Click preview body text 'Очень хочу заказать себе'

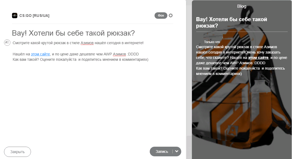tap(238, 55)
